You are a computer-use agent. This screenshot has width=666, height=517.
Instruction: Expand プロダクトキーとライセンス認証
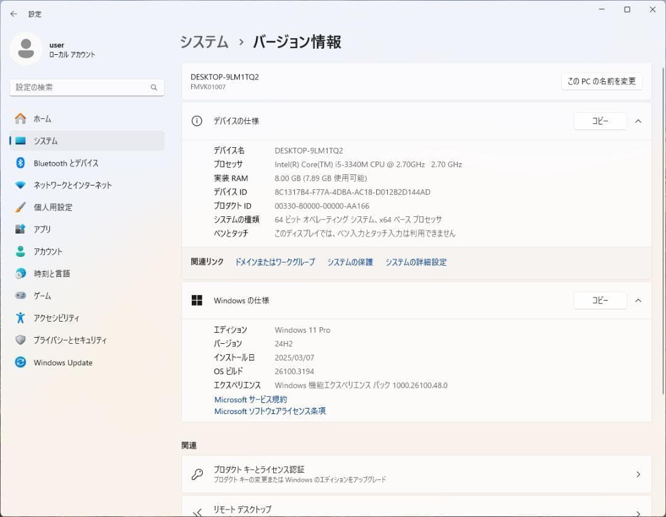416,474
